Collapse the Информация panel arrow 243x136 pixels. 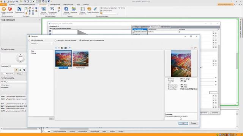point(37,20)
